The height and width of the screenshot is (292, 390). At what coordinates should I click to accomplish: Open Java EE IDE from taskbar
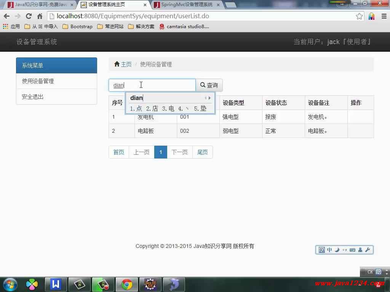pyautogui.click(x=150, y=284)
